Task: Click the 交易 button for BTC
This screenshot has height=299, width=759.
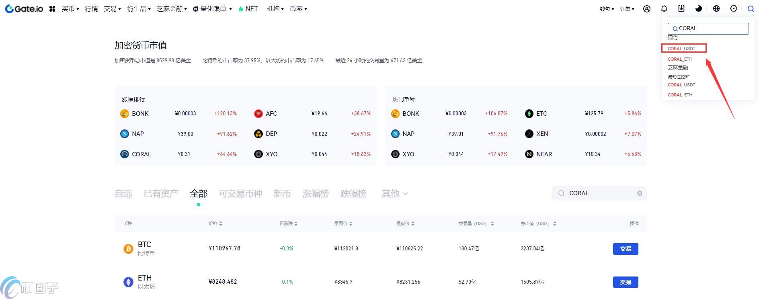Action: [625, 249]
